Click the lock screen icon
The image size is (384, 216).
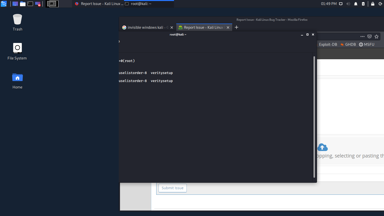coord(373,4)
